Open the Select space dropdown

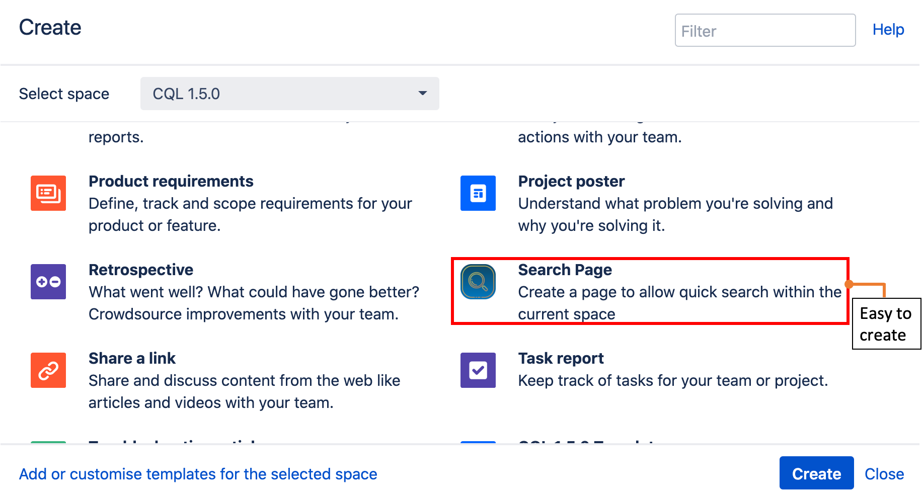tap(289, 94)
